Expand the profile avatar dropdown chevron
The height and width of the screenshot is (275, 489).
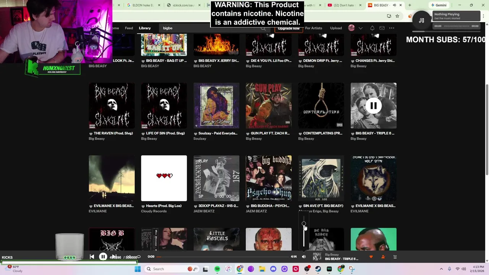pos(360,28)
